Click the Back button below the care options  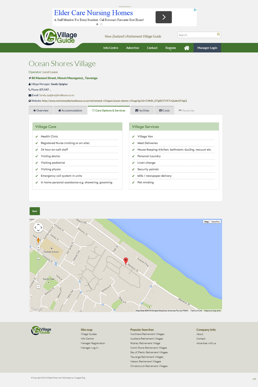[35, 211]
